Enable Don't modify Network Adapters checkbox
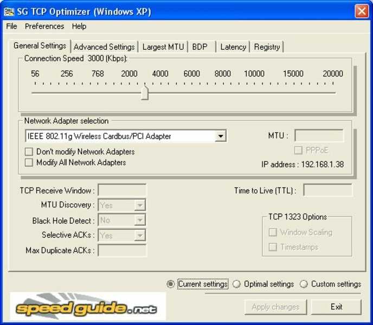The image size is (373, 325). click(29, 152)
